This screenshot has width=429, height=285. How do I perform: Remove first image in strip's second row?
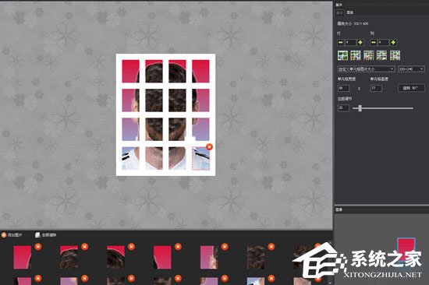[38, 279]
